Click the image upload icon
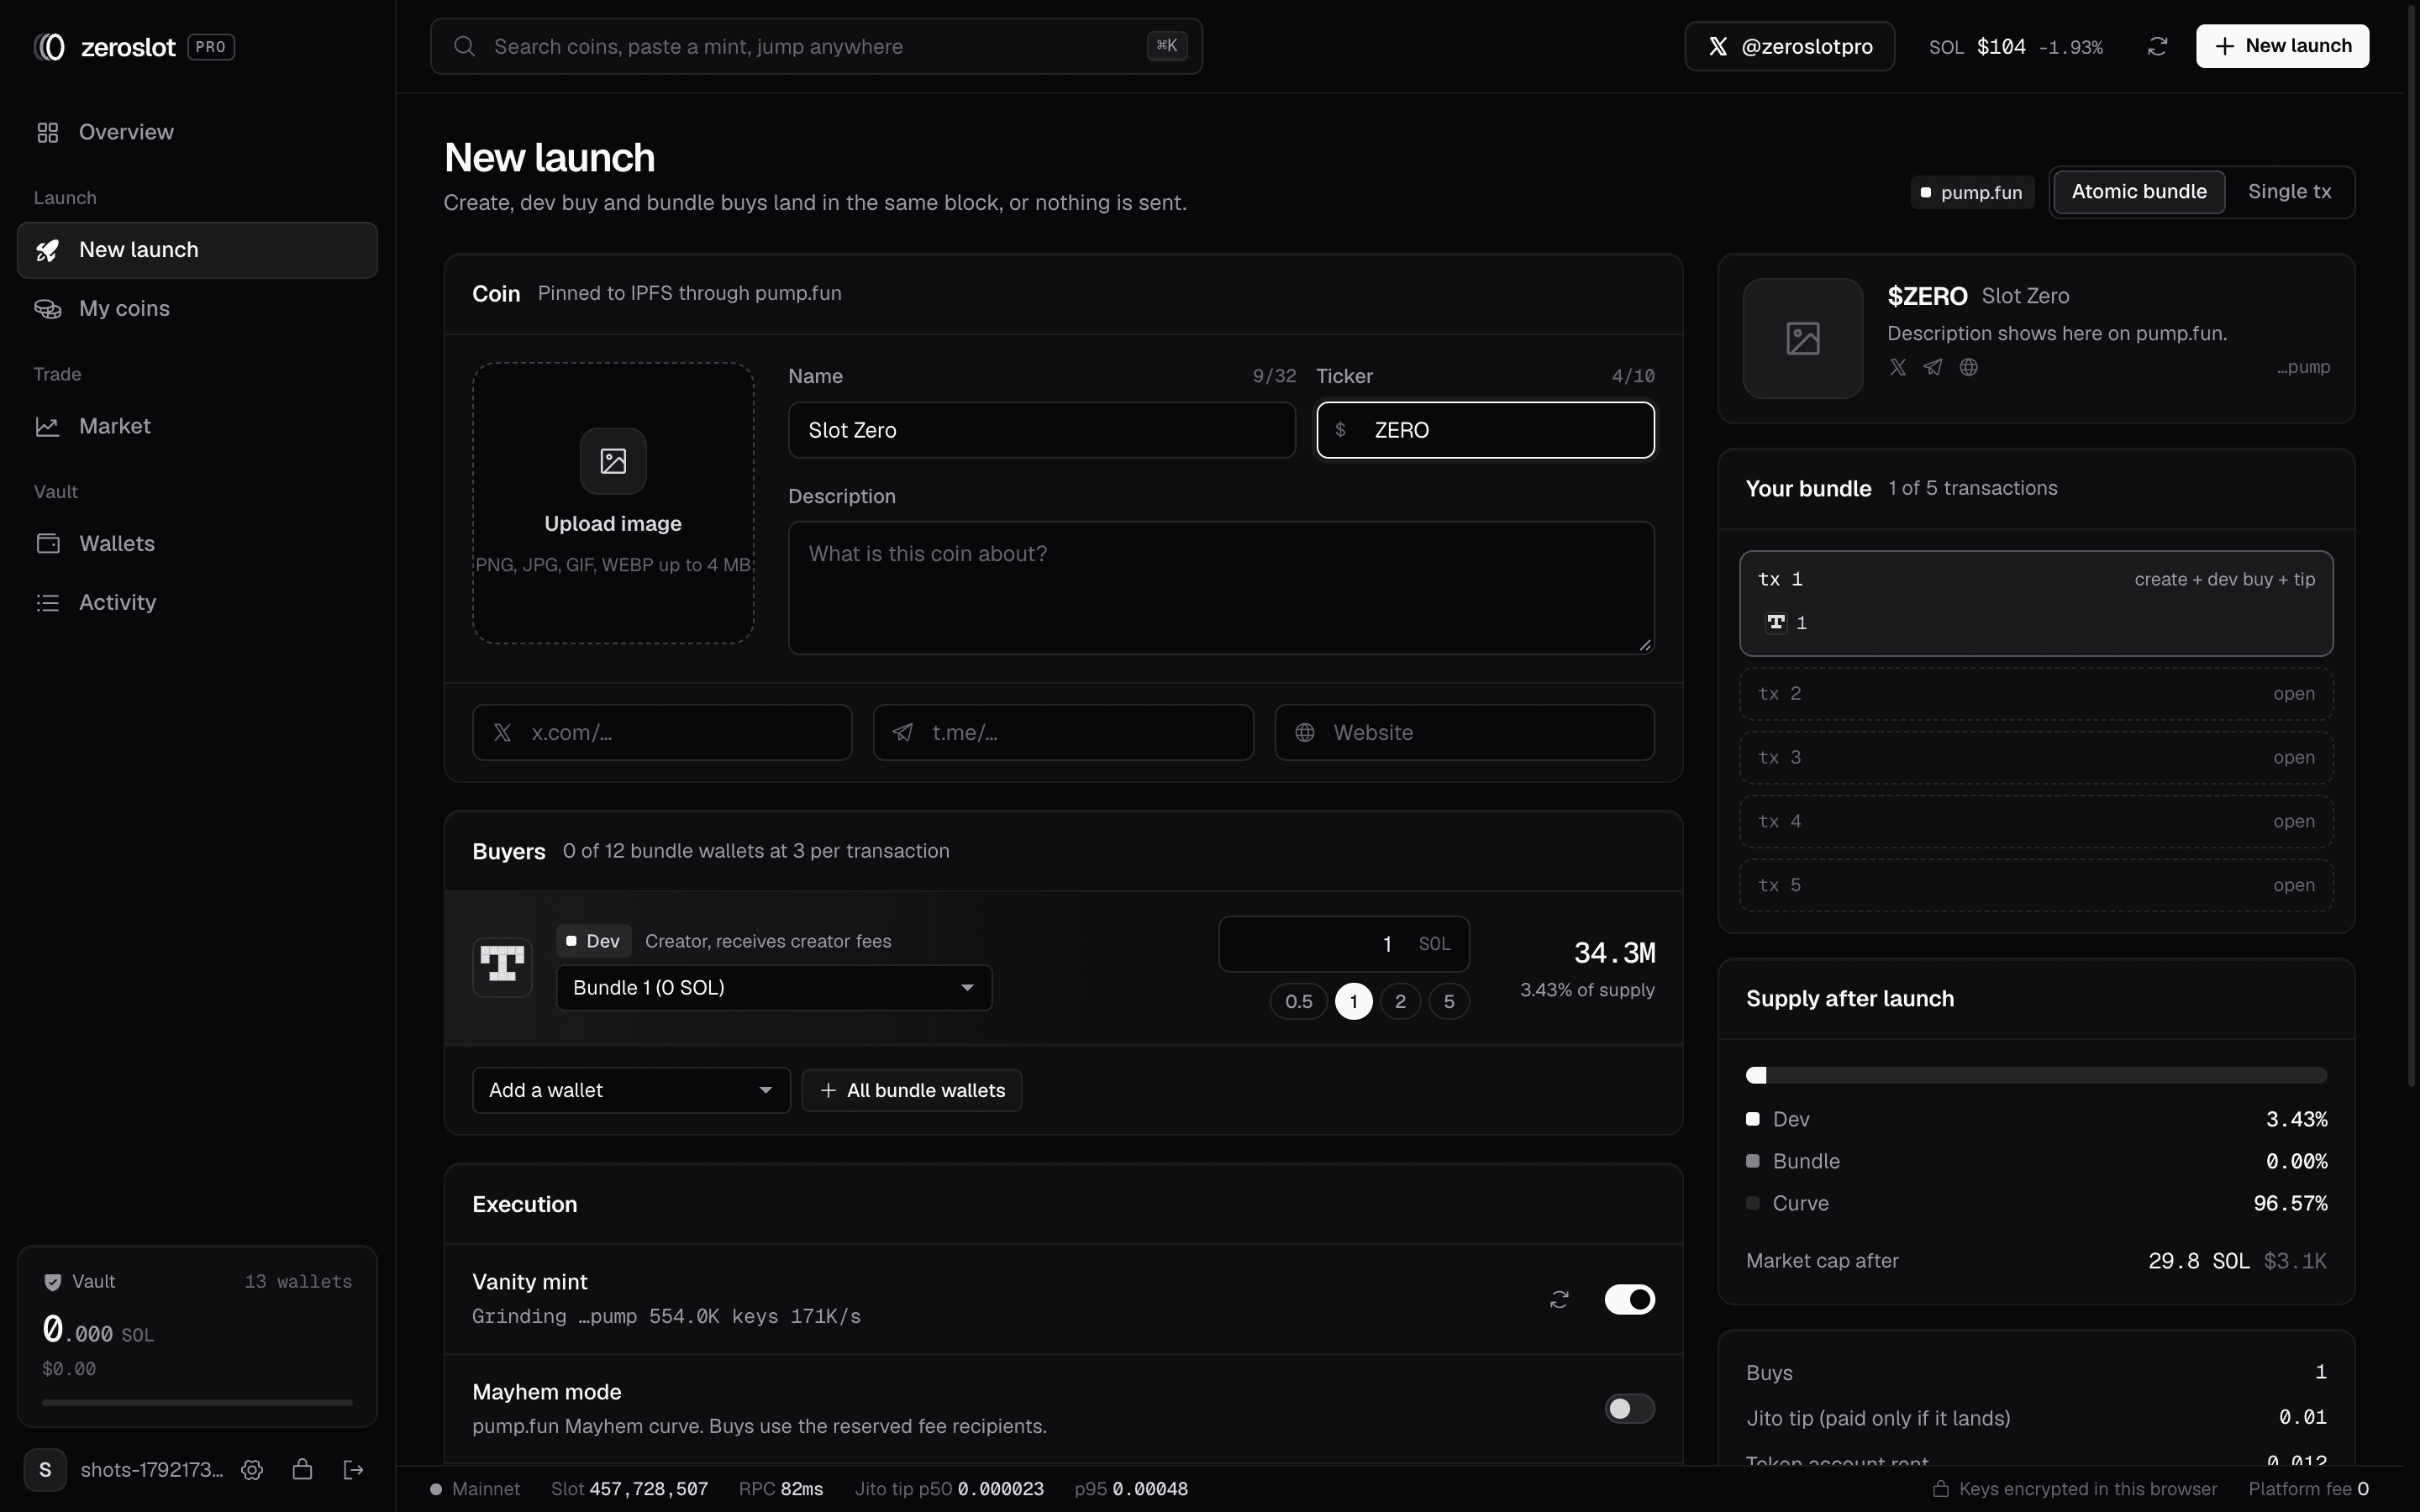This screenshot has width=2420, height=1512. pyautogui.click(x=613, y=461)
